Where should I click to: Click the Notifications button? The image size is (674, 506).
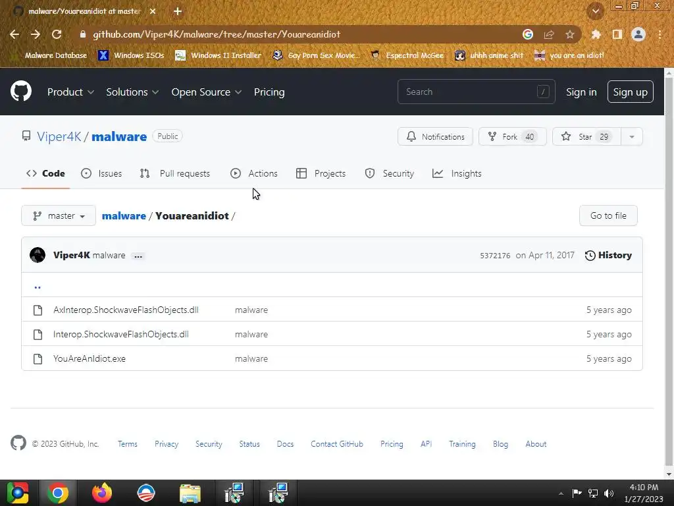(435, 137)
